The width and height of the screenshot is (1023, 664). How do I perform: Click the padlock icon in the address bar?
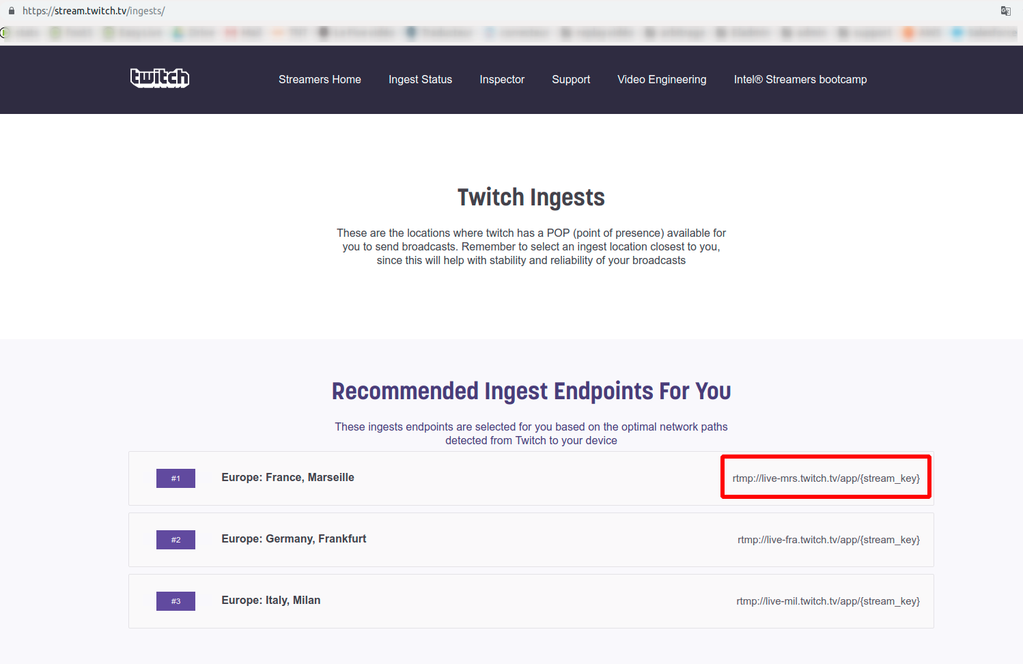(11, 11)
